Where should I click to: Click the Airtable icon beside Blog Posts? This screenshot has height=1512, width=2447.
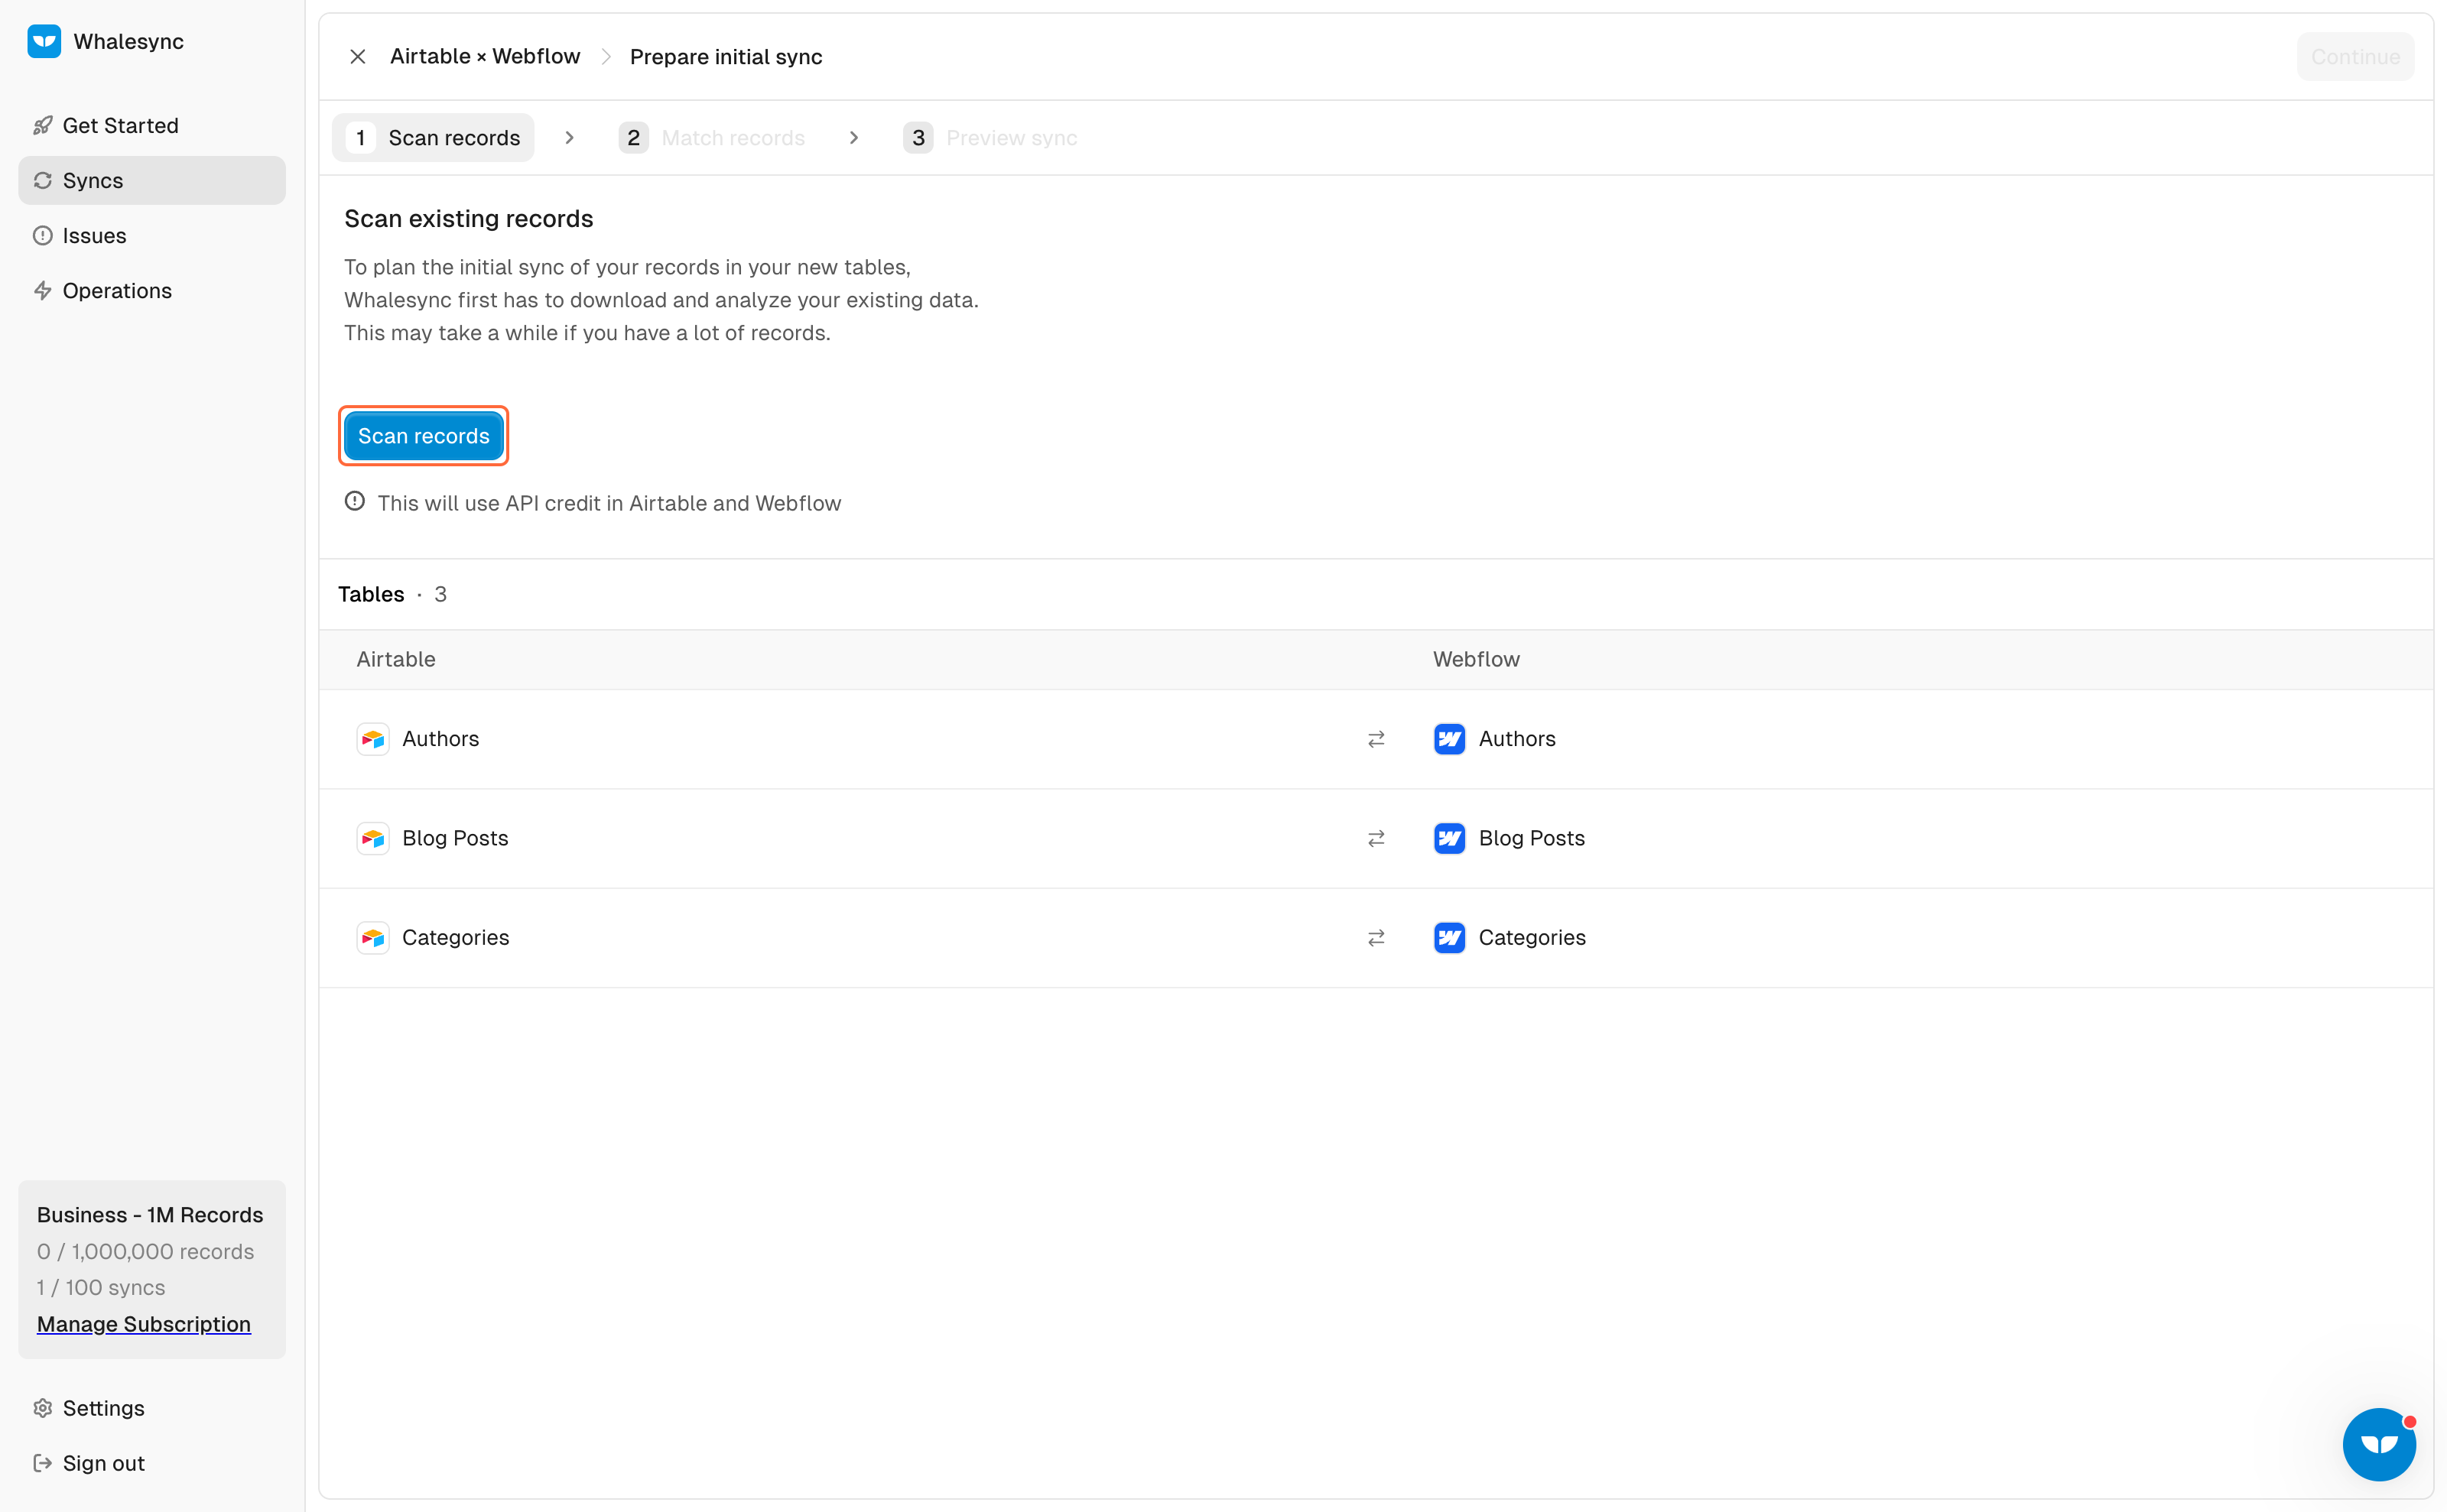pyautogui.click(x=373, y=838)
